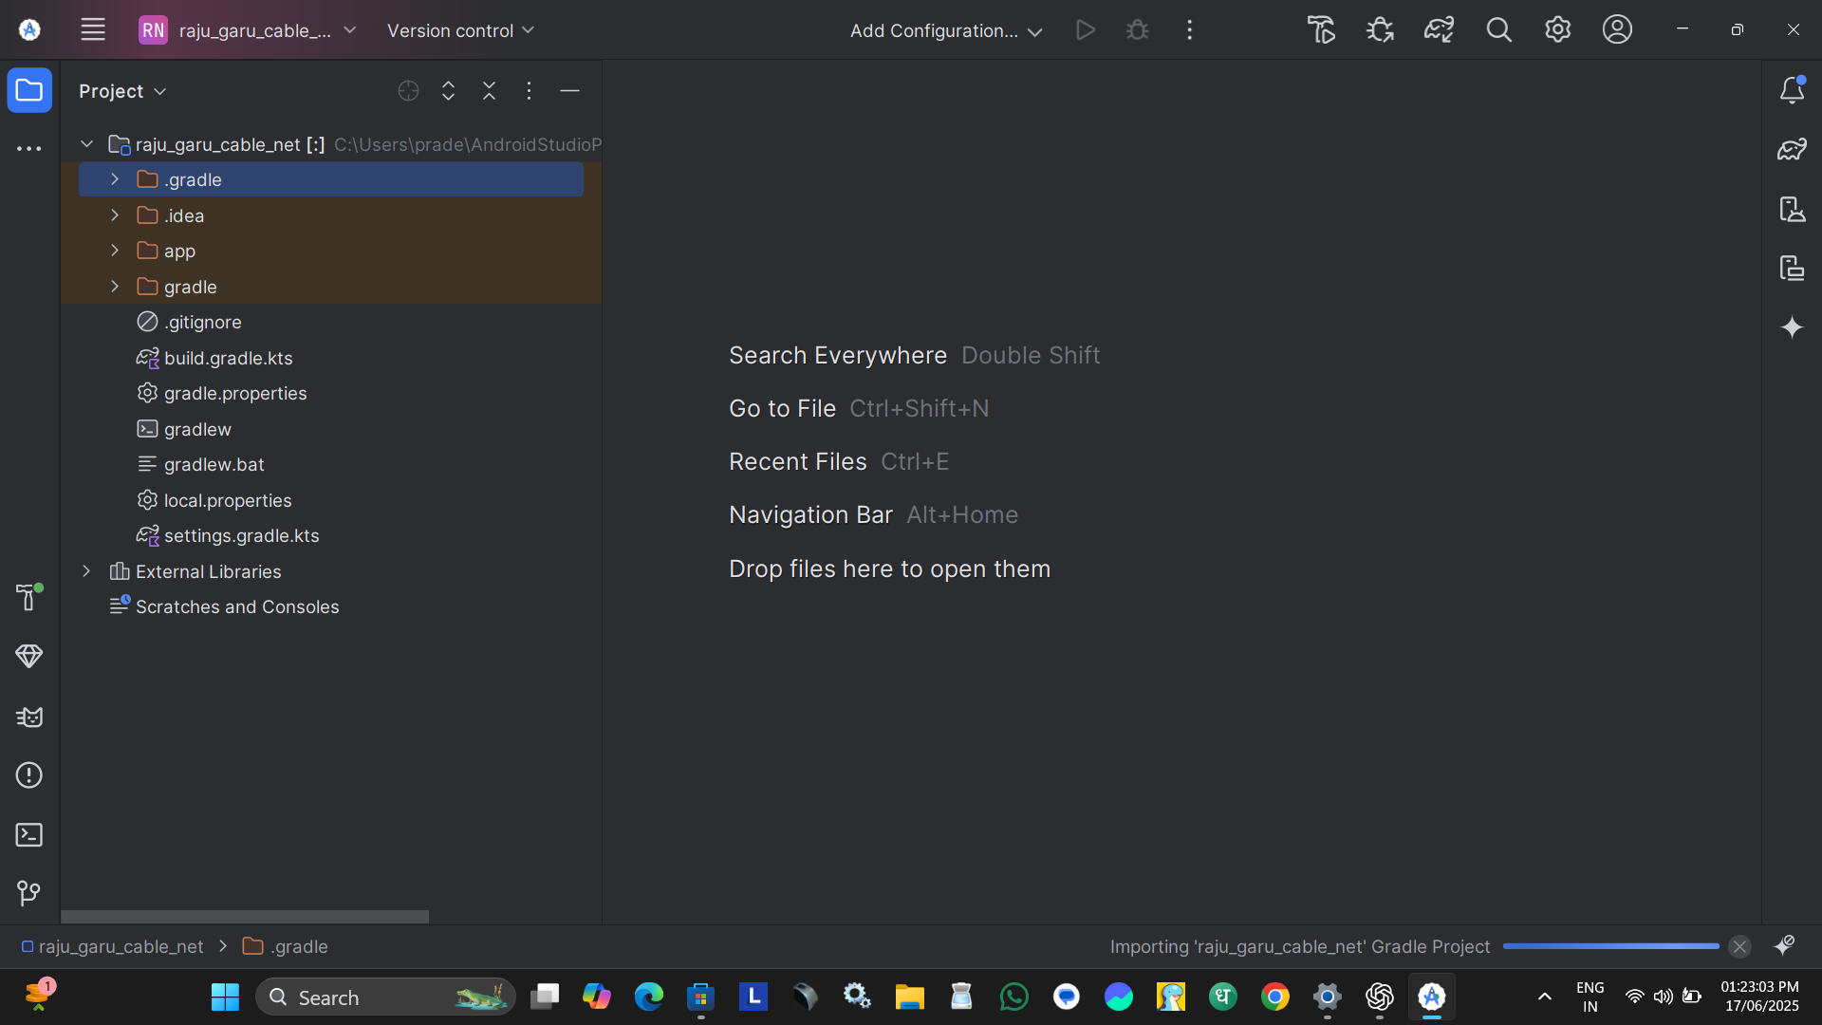The width and height of the screenshot is (1822, 1025).
Task: Open the Gemini AI assistant panel
Action: click(x=1792, y=327)
